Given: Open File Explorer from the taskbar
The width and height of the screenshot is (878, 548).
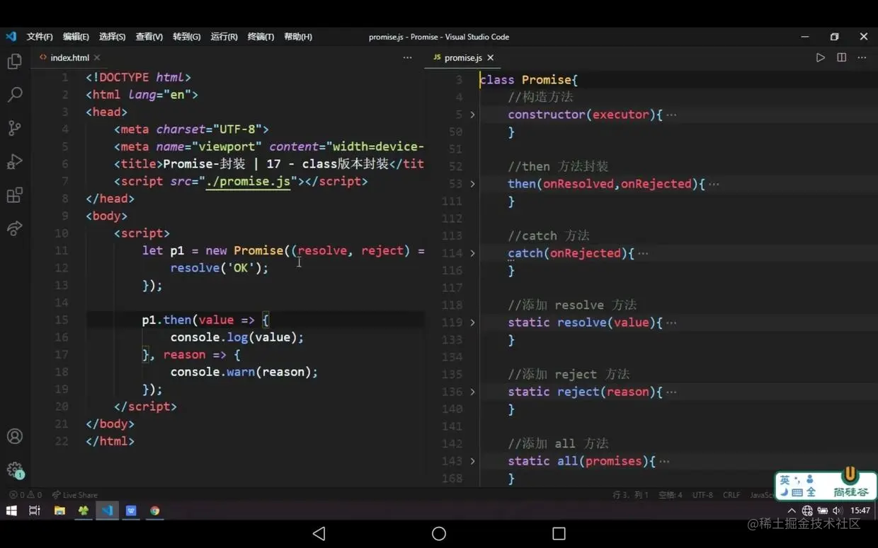Looking at the screenshot, I should (59, 511).
